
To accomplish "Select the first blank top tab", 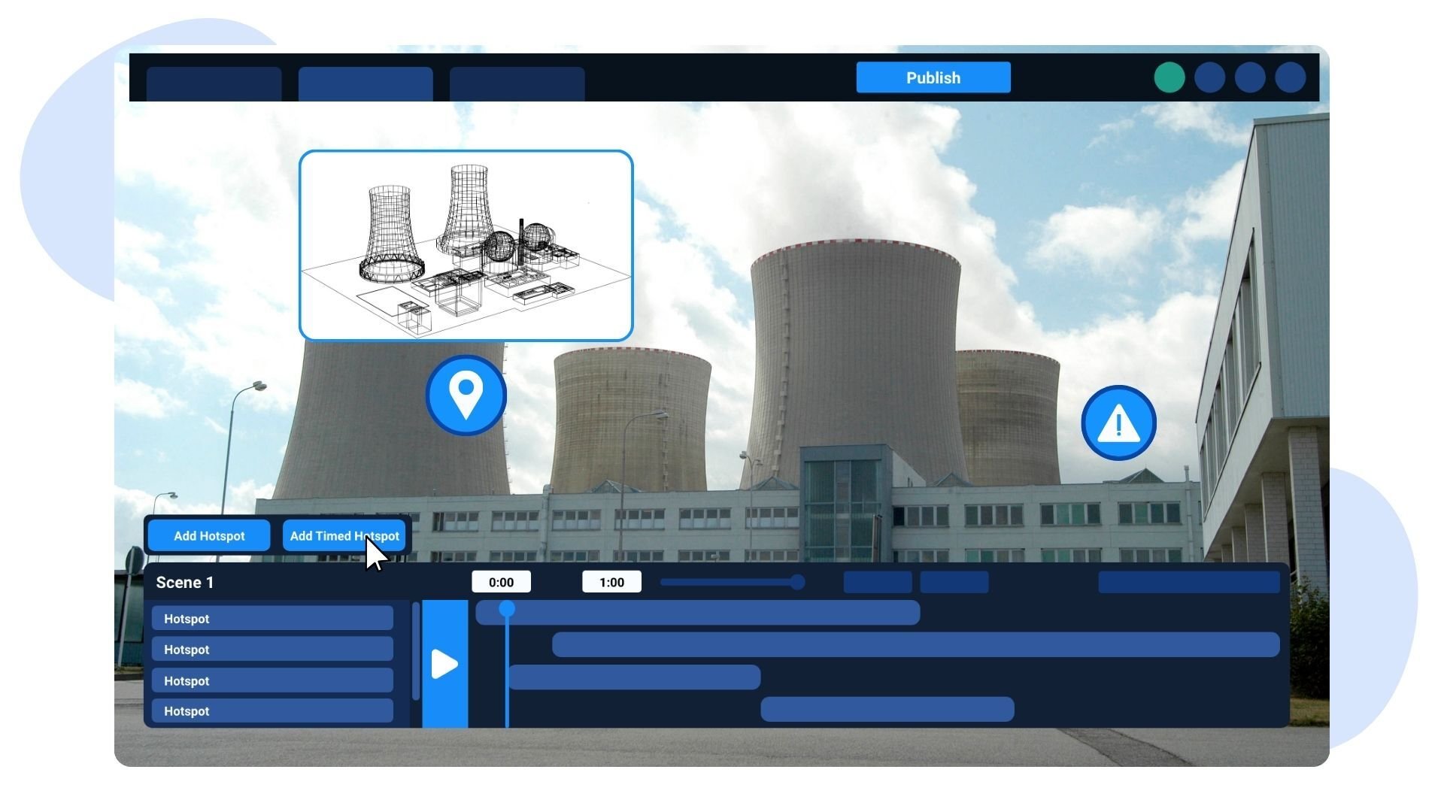I will [x=214, y=84].
